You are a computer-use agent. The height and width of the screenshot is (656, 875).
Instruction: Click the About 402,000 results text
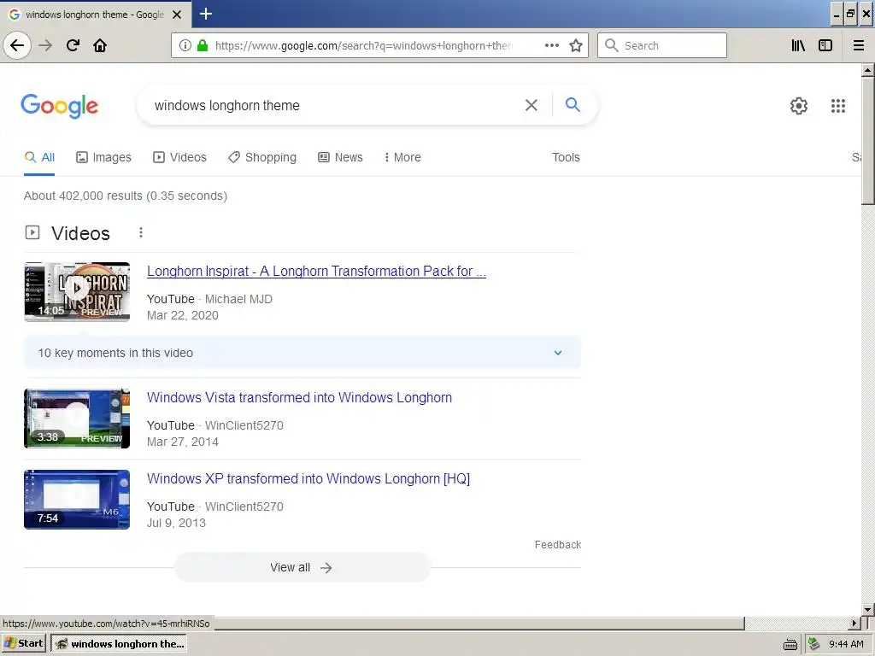click(x=126, y=196)
